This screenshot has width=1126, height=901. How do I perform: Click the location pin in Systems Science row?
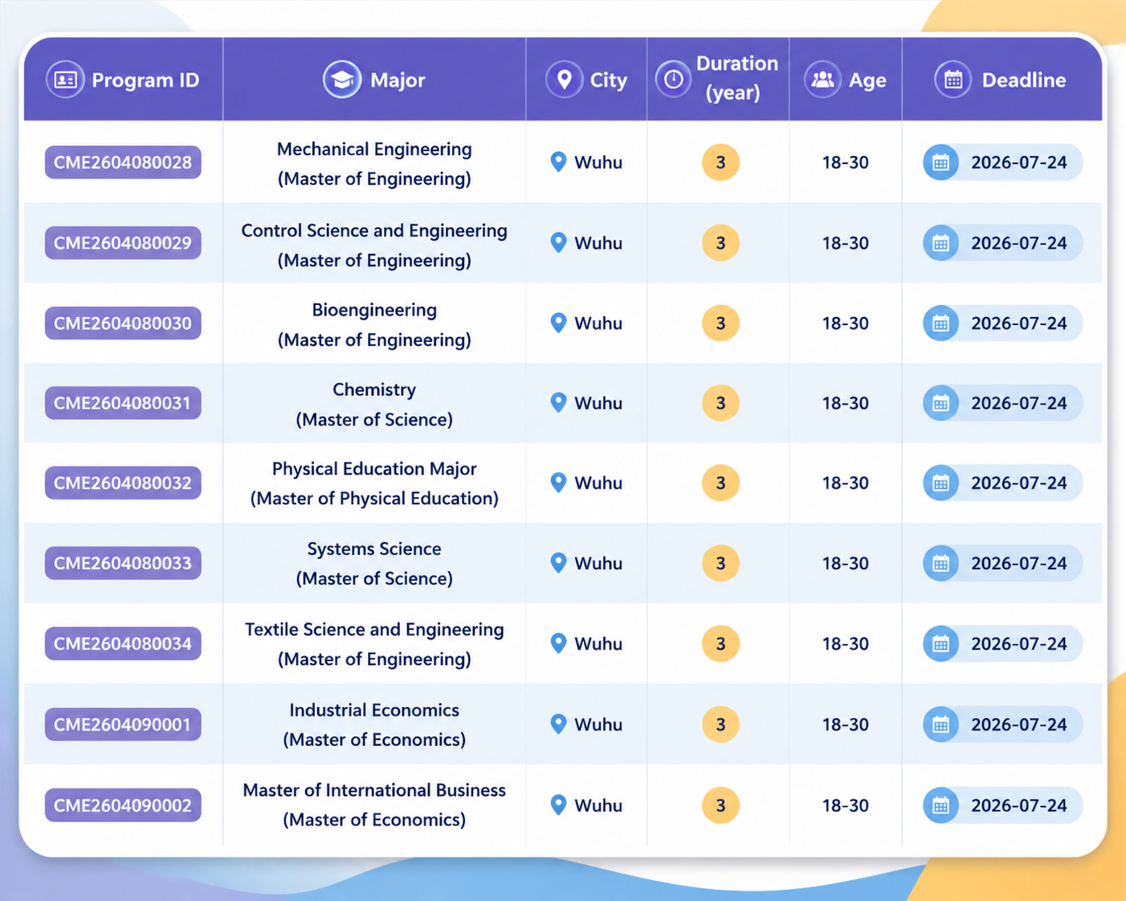[x=559, y=563]
